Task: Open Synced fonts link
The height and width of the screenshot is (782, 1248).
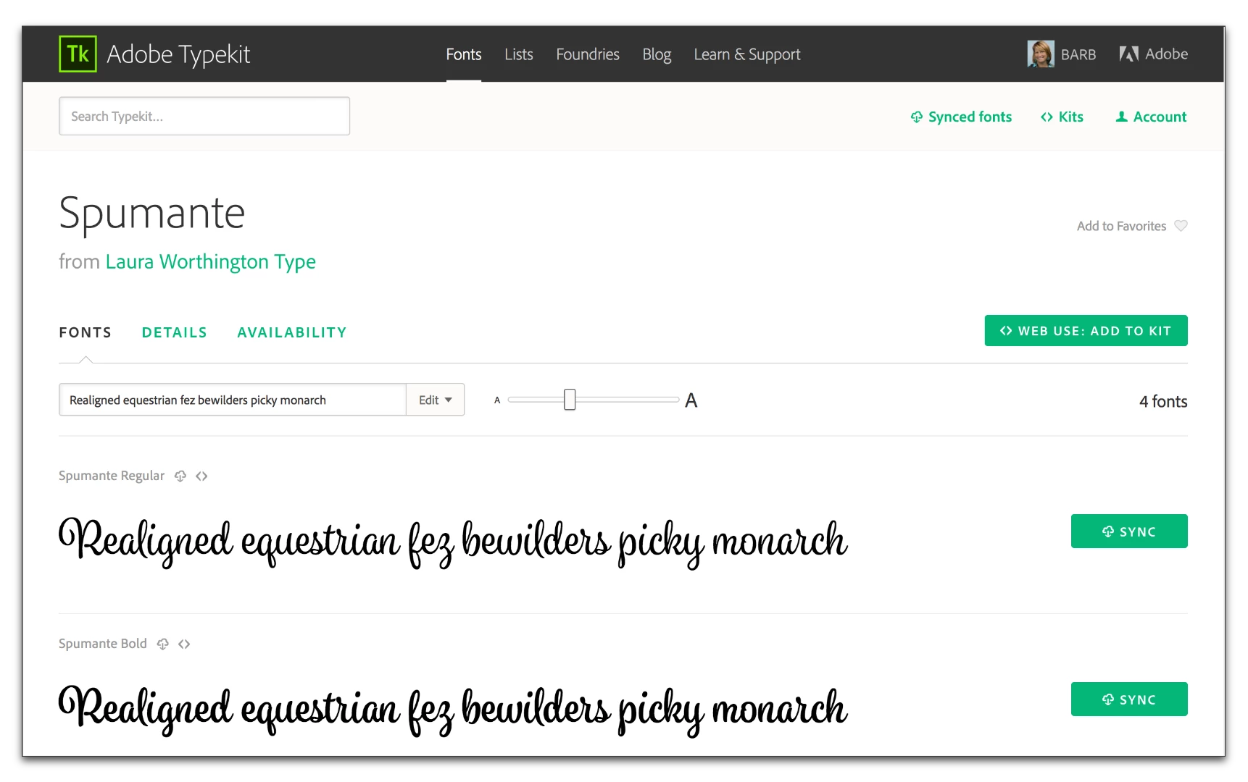Action: 970,117
